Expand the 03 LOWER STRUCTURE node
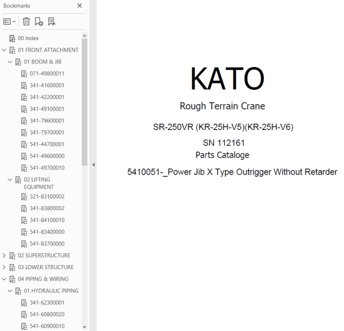The image size is (344, 331). pyautogui.click(x=4, y=267)
